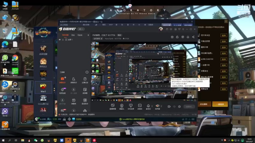
Task: Select 战神觉醒 game icon in sidebar
Action: (43, 50)
